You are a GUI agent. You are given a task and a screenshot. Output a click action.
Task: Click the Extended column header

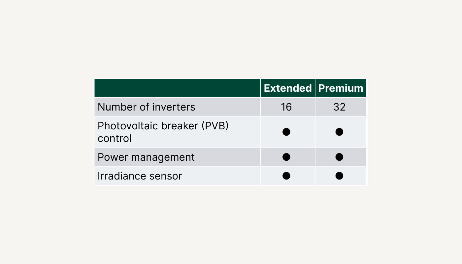pyautogui.click(x=288, y=88)
